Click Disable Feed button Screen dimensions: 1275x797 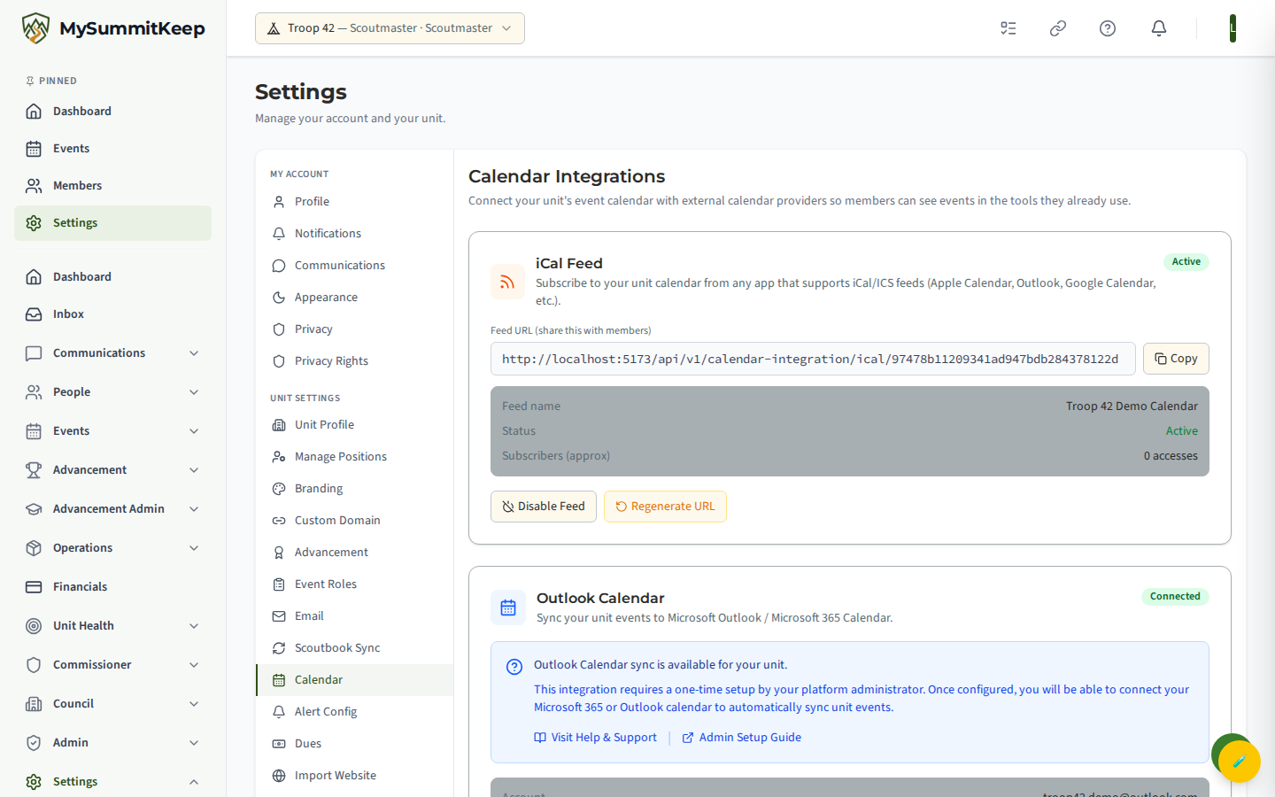point(544,507)
